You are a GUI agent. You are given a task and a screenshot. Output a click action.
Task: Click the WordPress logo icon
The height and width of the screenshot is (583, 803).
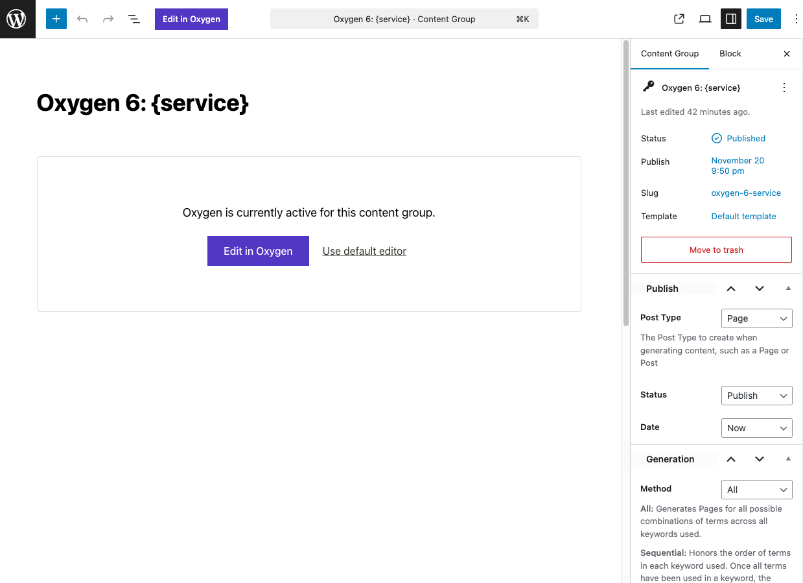click(17, 18)
